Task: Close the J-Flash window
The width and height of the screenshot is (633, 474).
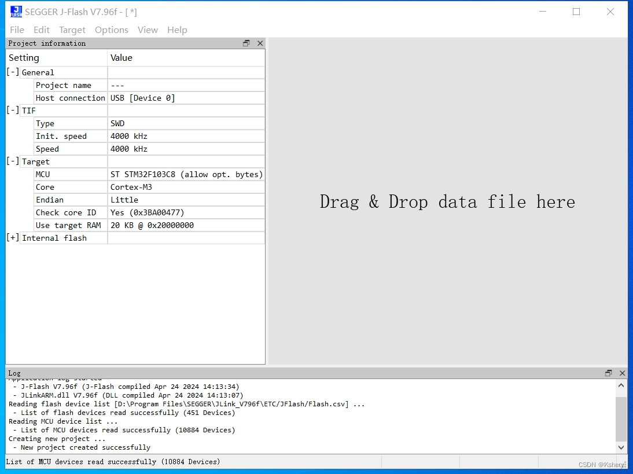Action: point(610,12)
